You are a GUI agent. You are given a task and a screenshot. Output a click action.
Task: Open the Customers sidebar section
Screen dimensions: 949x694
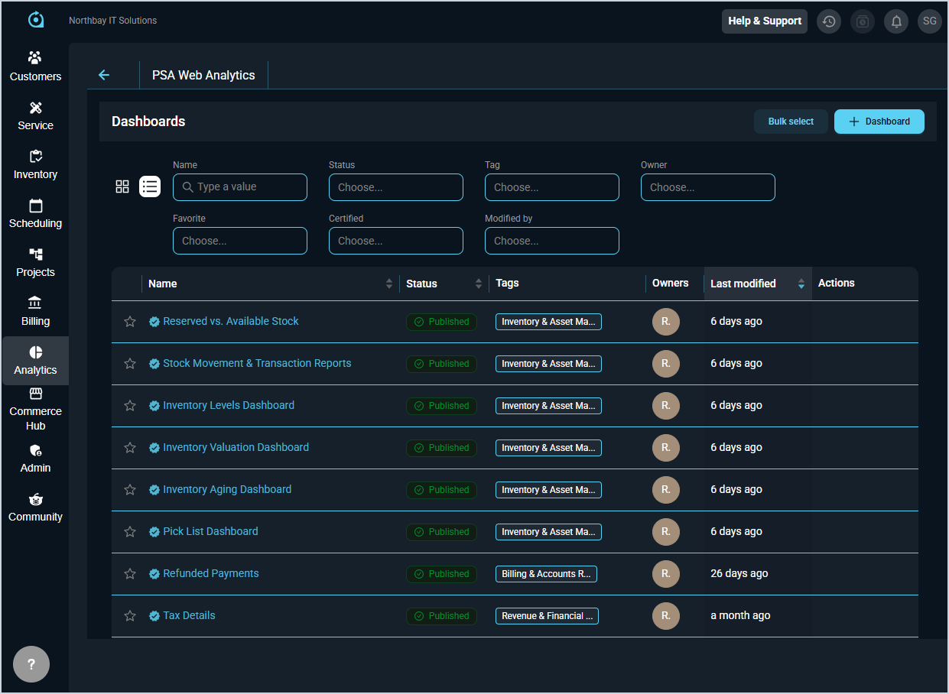pos(35,66)
